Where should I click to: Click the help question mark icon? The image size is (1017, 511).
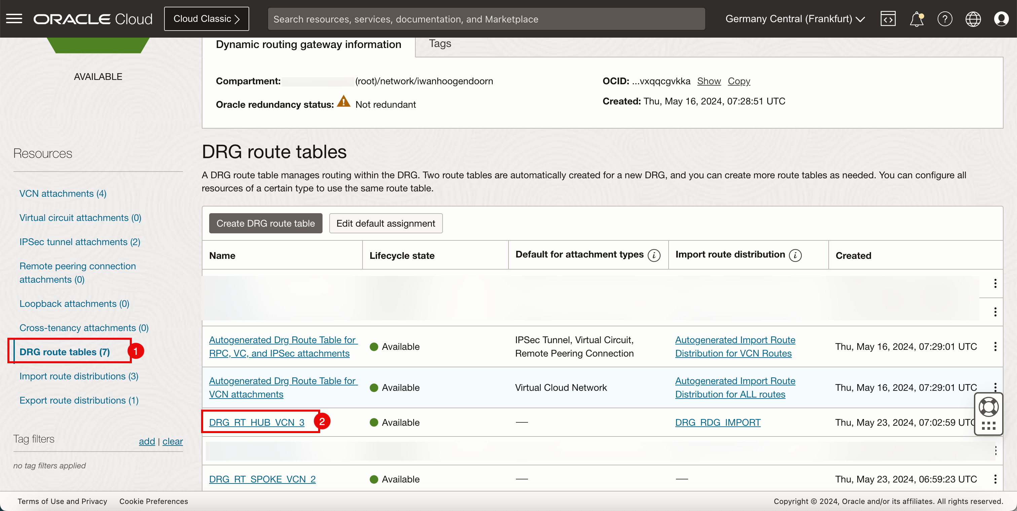tap(944, 18)
